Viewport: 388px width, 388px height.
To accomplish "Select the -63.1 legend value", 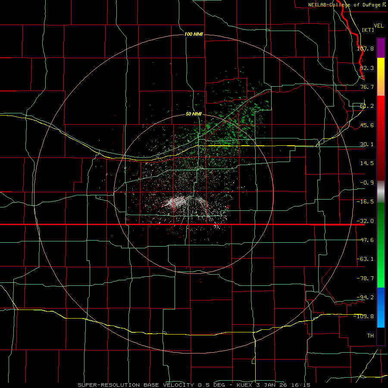I will tap(365, 259).
